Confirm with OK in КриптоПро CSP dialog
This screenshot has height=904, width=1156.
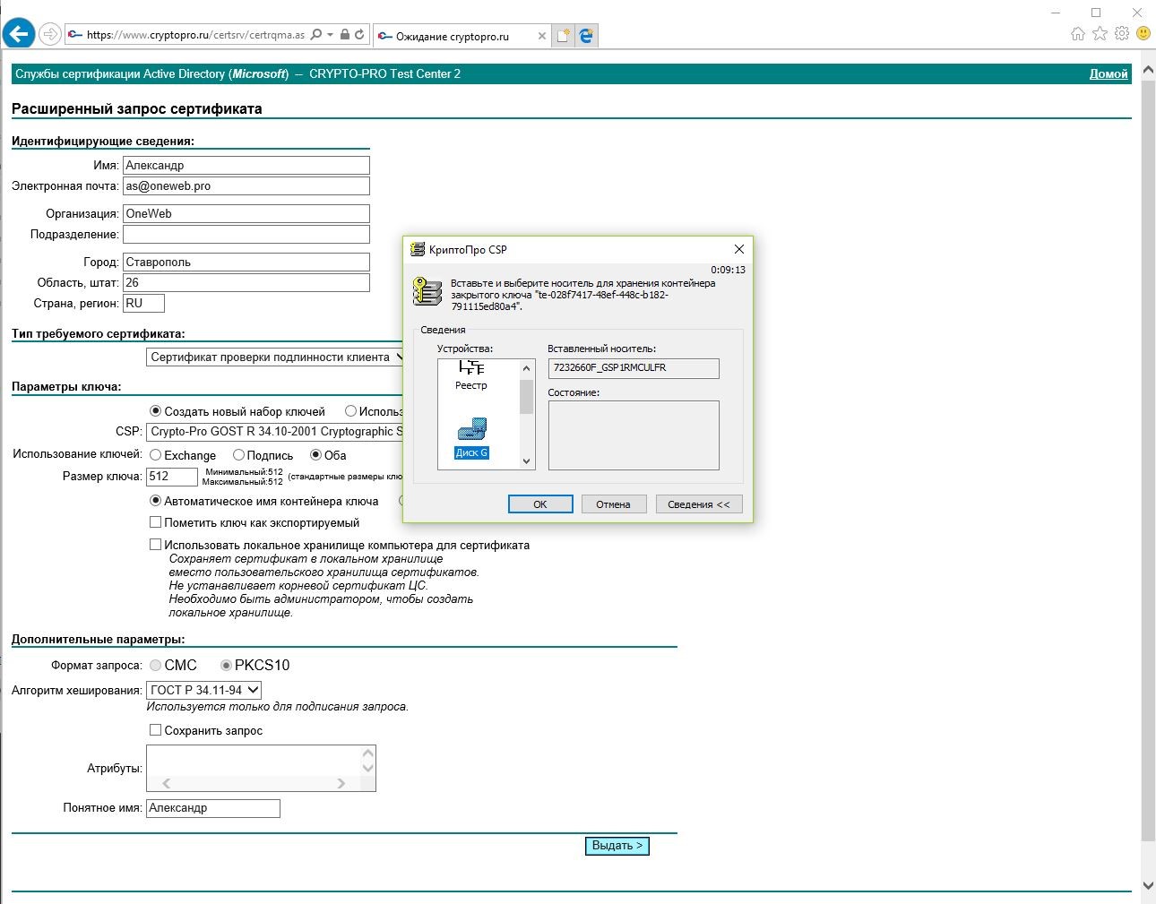[x=540, y=504]
